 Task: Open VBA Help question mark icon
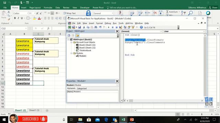pos(141,27)
